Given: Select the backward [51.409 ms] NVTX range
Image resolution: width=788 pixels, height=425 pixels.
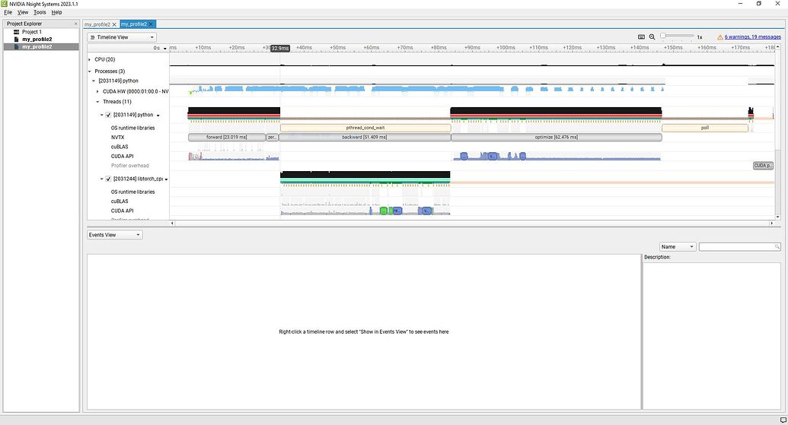Looking at the screenshot, I should [364, 138].
